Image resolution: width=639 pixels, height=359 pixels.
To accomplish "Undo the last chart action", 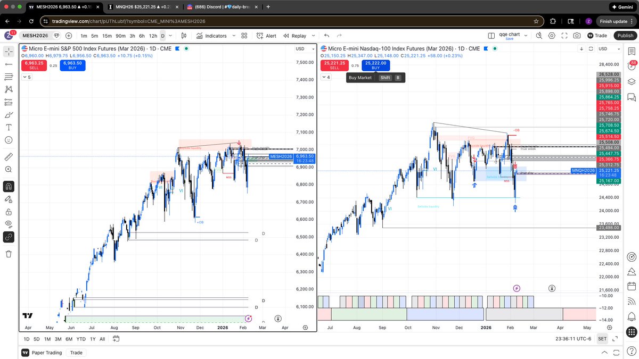I will (x=326, y=36).
